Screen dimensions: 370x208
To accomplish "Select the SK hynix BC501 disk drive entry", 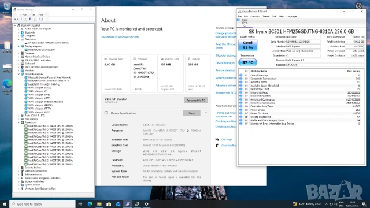I will [48, 43].
